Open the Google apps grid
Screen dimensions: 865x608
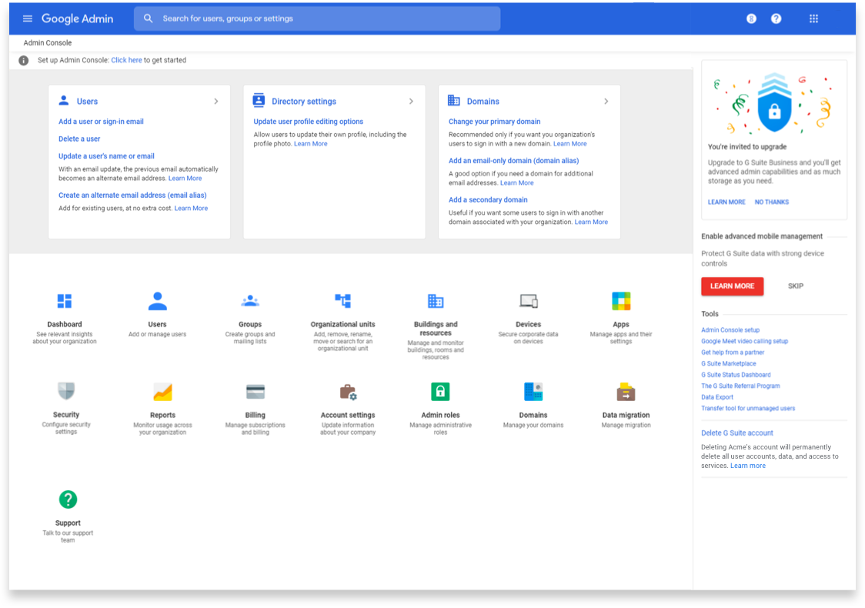[813, 18]
